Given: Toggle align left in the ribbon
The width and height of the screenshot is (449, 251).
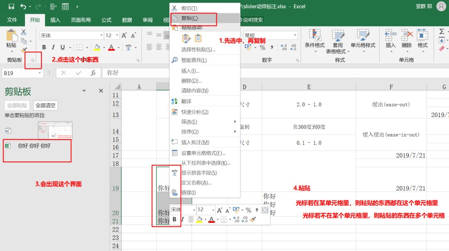Looking at the screenshot, I should click(x=150, y=47).
